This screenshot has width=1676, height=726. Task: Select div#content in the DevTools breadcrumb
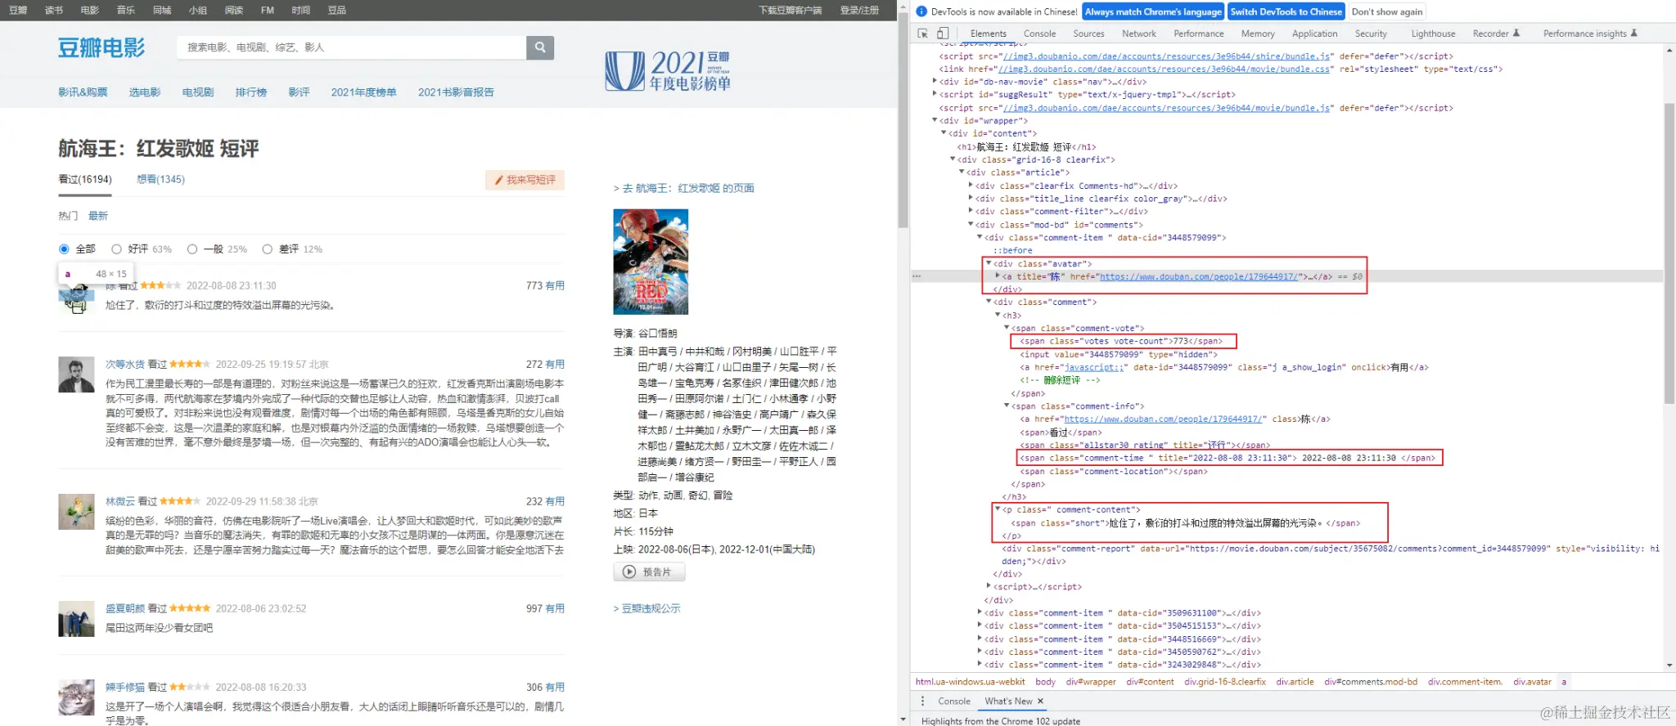click(x=1150, y=682)
